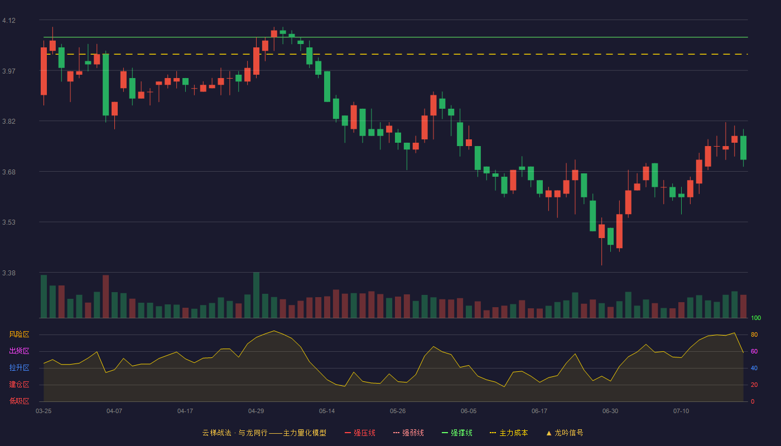Click the yellow dashed 主力成本 line
The image size is (781, 446).
pyautogui.click(x=395, y=54)
